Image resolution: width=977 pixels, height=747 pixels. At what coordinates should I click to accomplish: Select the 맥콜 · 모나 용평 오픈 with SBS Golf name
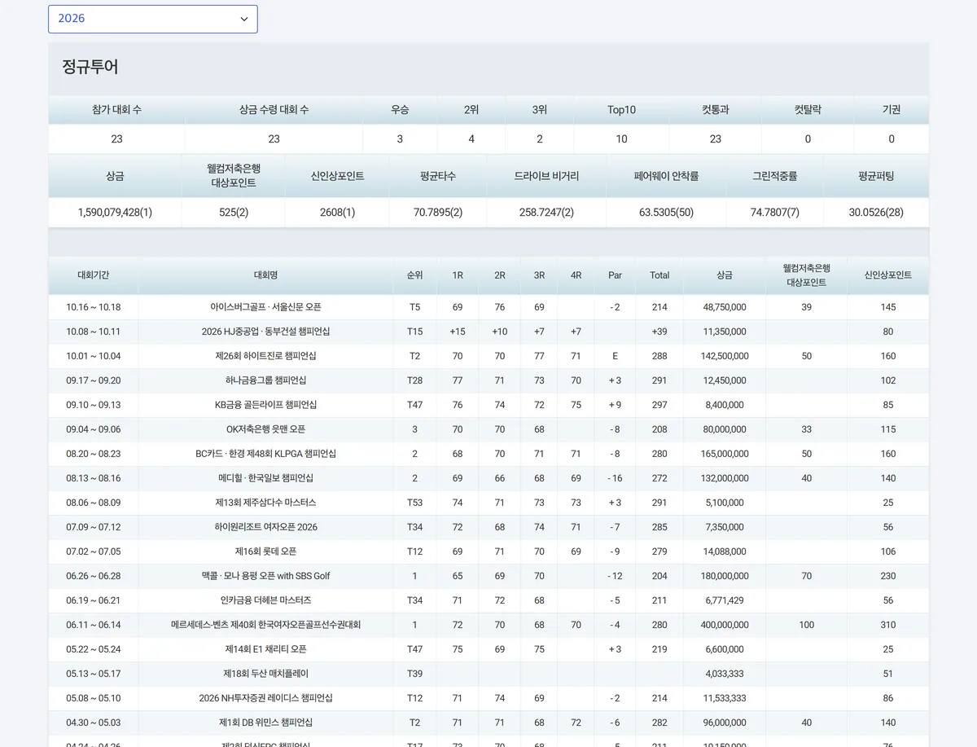pos(265,576)
